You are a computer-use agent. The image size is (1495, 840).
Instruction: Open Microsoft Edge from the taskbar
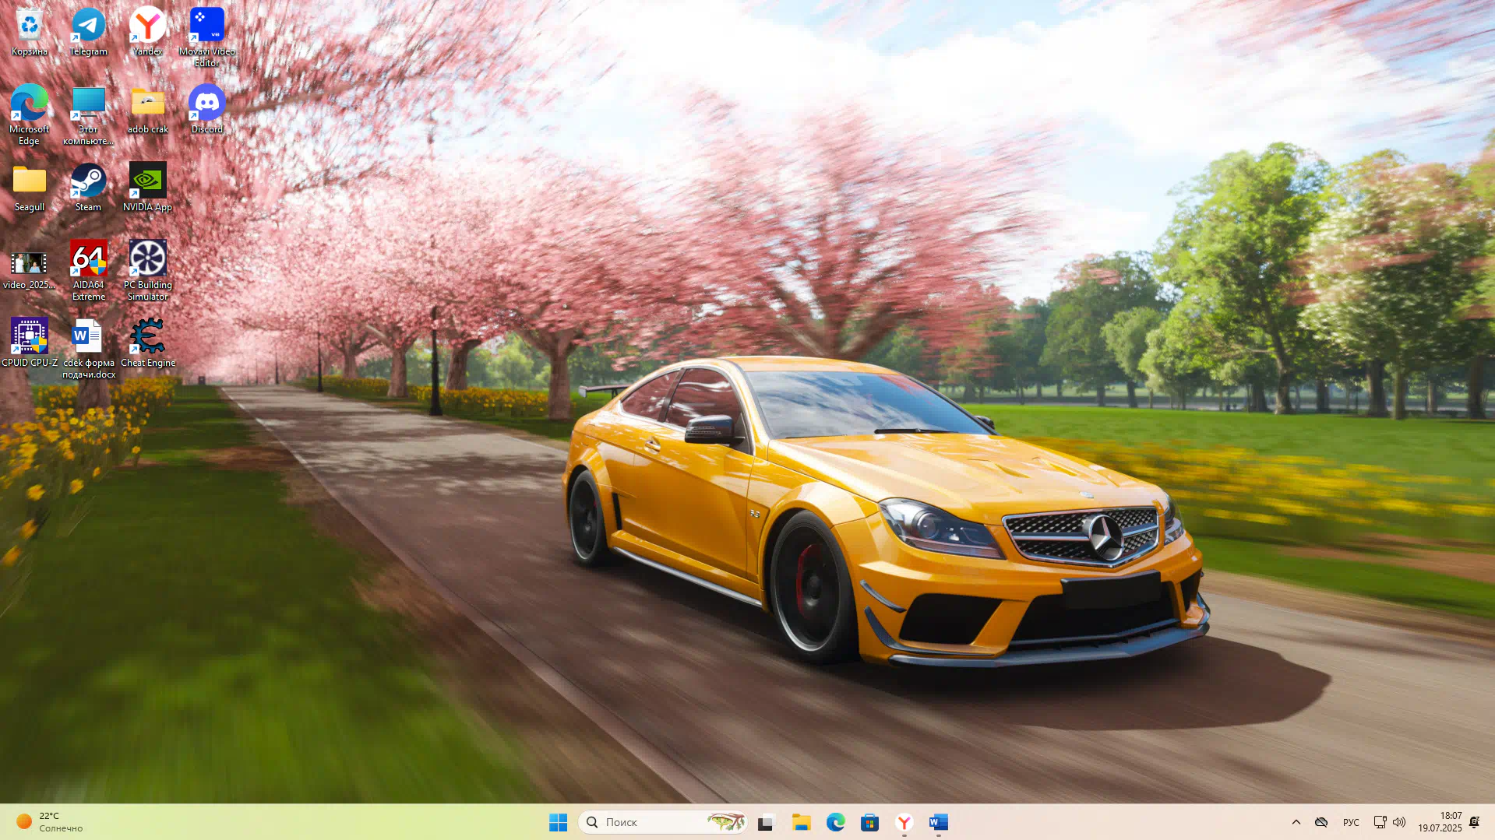[x=836, y=822]
